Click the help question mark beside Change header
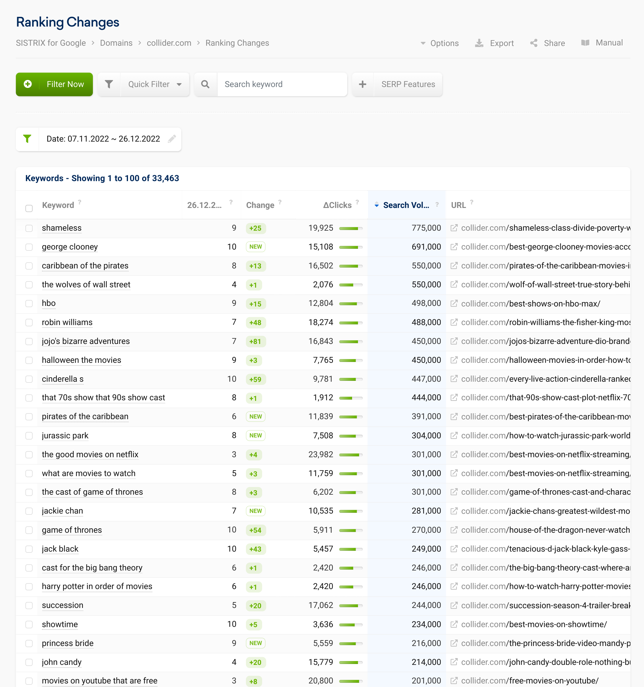644x687 pixels. [280, 202]
